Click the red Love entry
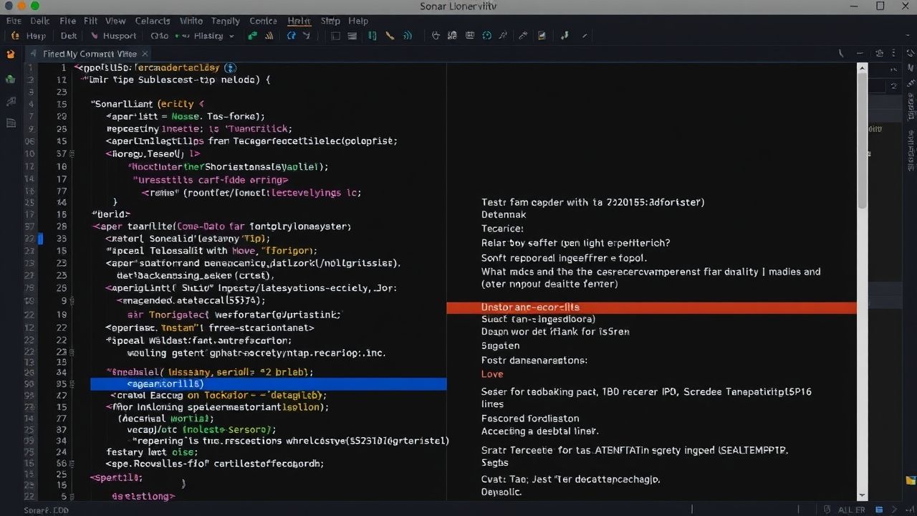The height and width of the screenshot is (516, 917). click(x=492, y=374)
